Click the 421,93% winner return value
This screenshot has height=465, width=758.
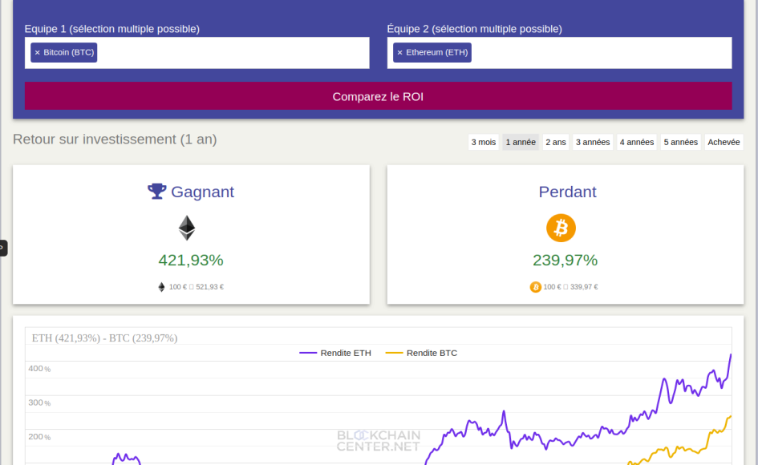point(191,260)
